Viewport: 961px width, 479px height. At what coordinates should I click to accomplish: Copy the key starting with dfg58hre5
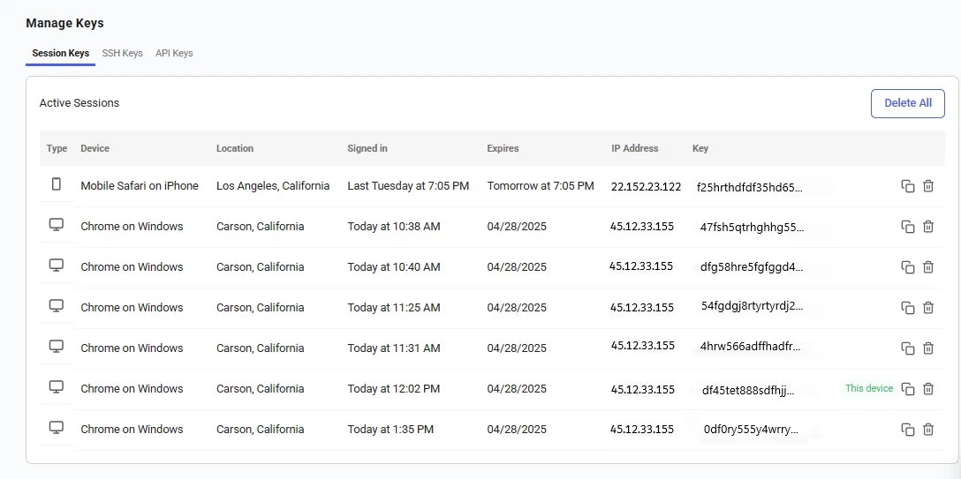(908, 266)
